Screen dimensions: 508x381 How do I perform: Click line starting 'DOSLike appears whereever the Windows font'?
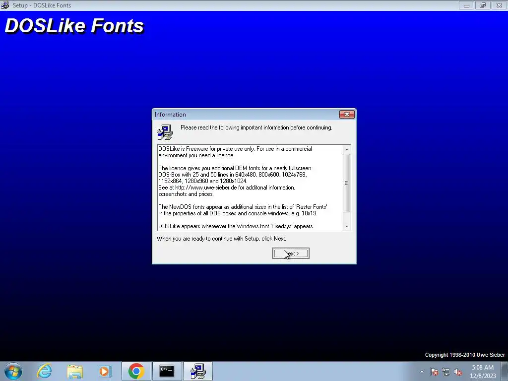pos(236,226)
